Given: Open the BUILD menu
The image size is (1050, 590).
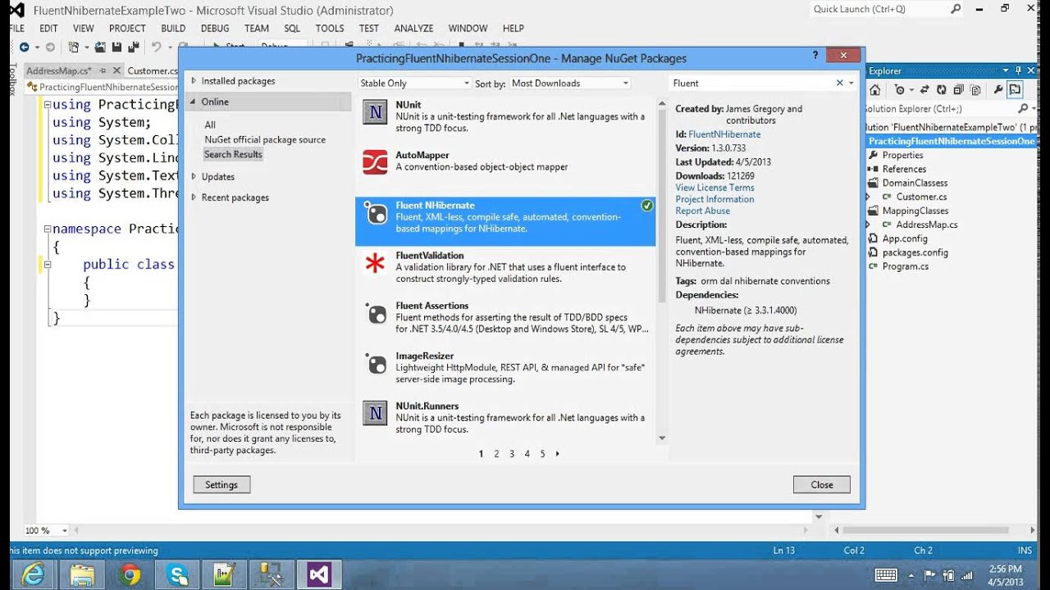Looking at the screenshot, I should pos(173,28).
